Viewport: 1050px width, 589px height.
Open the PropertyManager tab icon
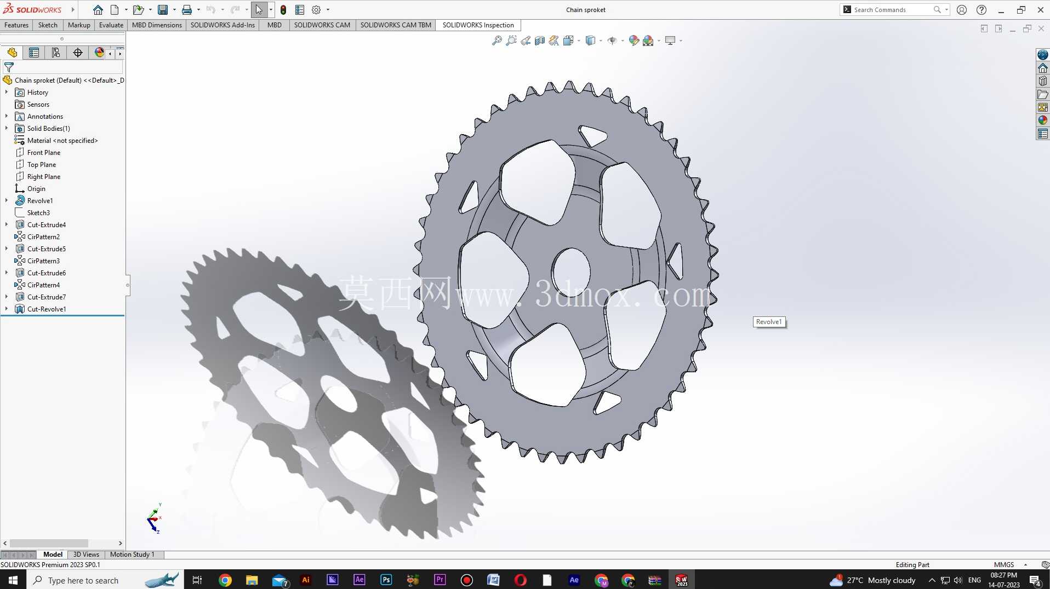pos(34,53)
